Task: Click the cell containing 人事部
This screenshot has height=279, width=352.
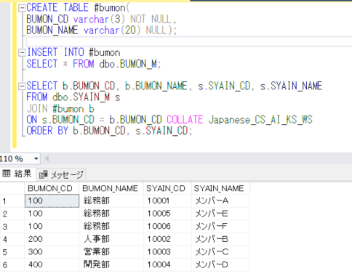Action: 111,239
